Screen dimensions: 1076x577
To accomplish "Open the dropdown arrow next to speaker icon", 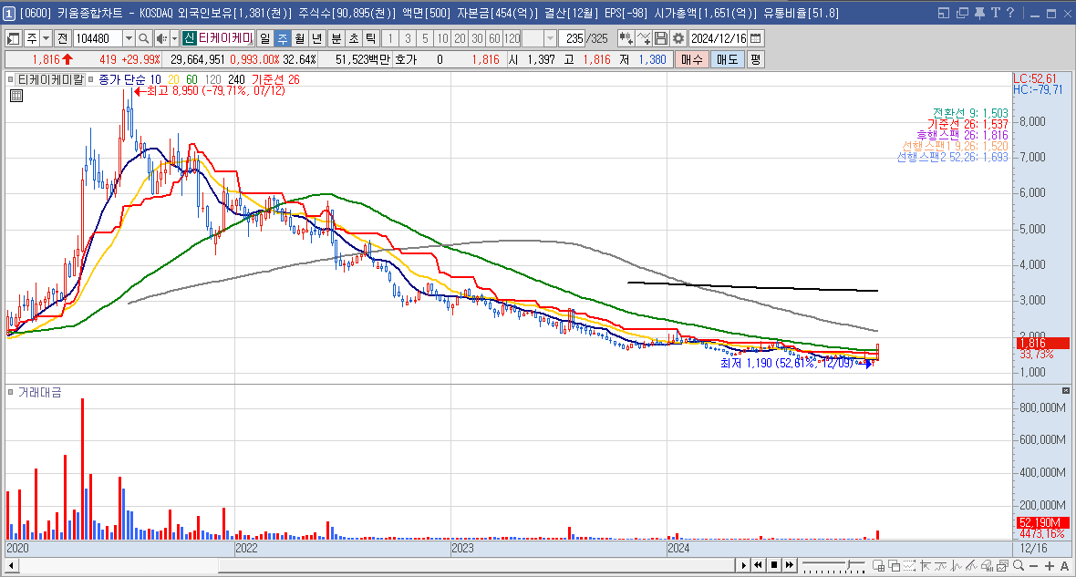I will coord(174,38).
